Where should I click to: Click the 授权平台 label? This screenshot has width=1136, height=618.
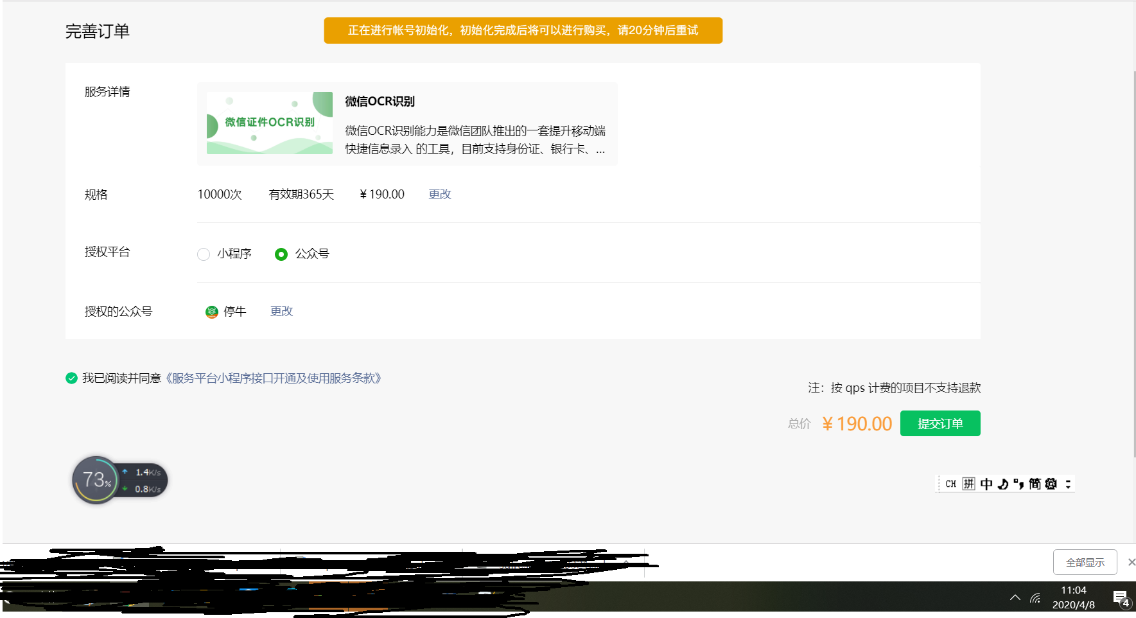pos(107,252)
